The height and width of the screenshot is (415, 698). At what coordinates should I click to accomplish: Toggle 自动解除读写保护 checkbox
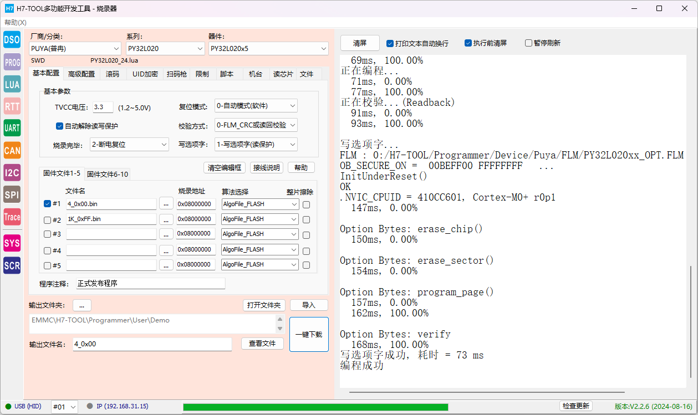click(x=60, y=126)
